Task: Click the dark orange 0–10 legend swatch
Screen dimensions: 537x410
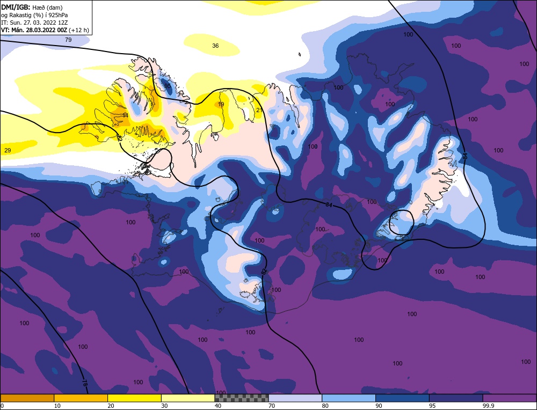Action: coord(27,398)
